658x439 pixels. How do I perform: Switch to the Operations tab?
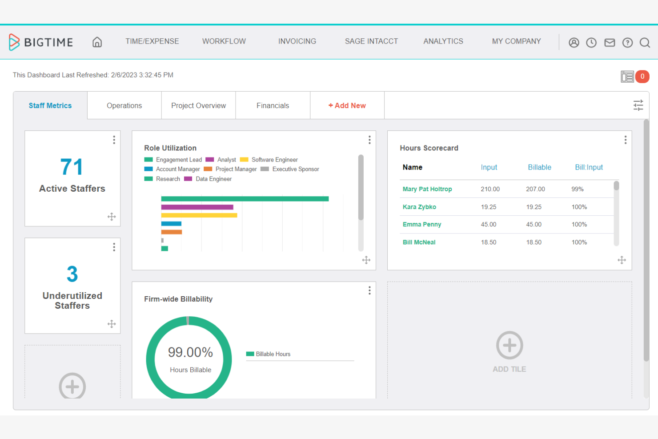(x=124, y=105)
